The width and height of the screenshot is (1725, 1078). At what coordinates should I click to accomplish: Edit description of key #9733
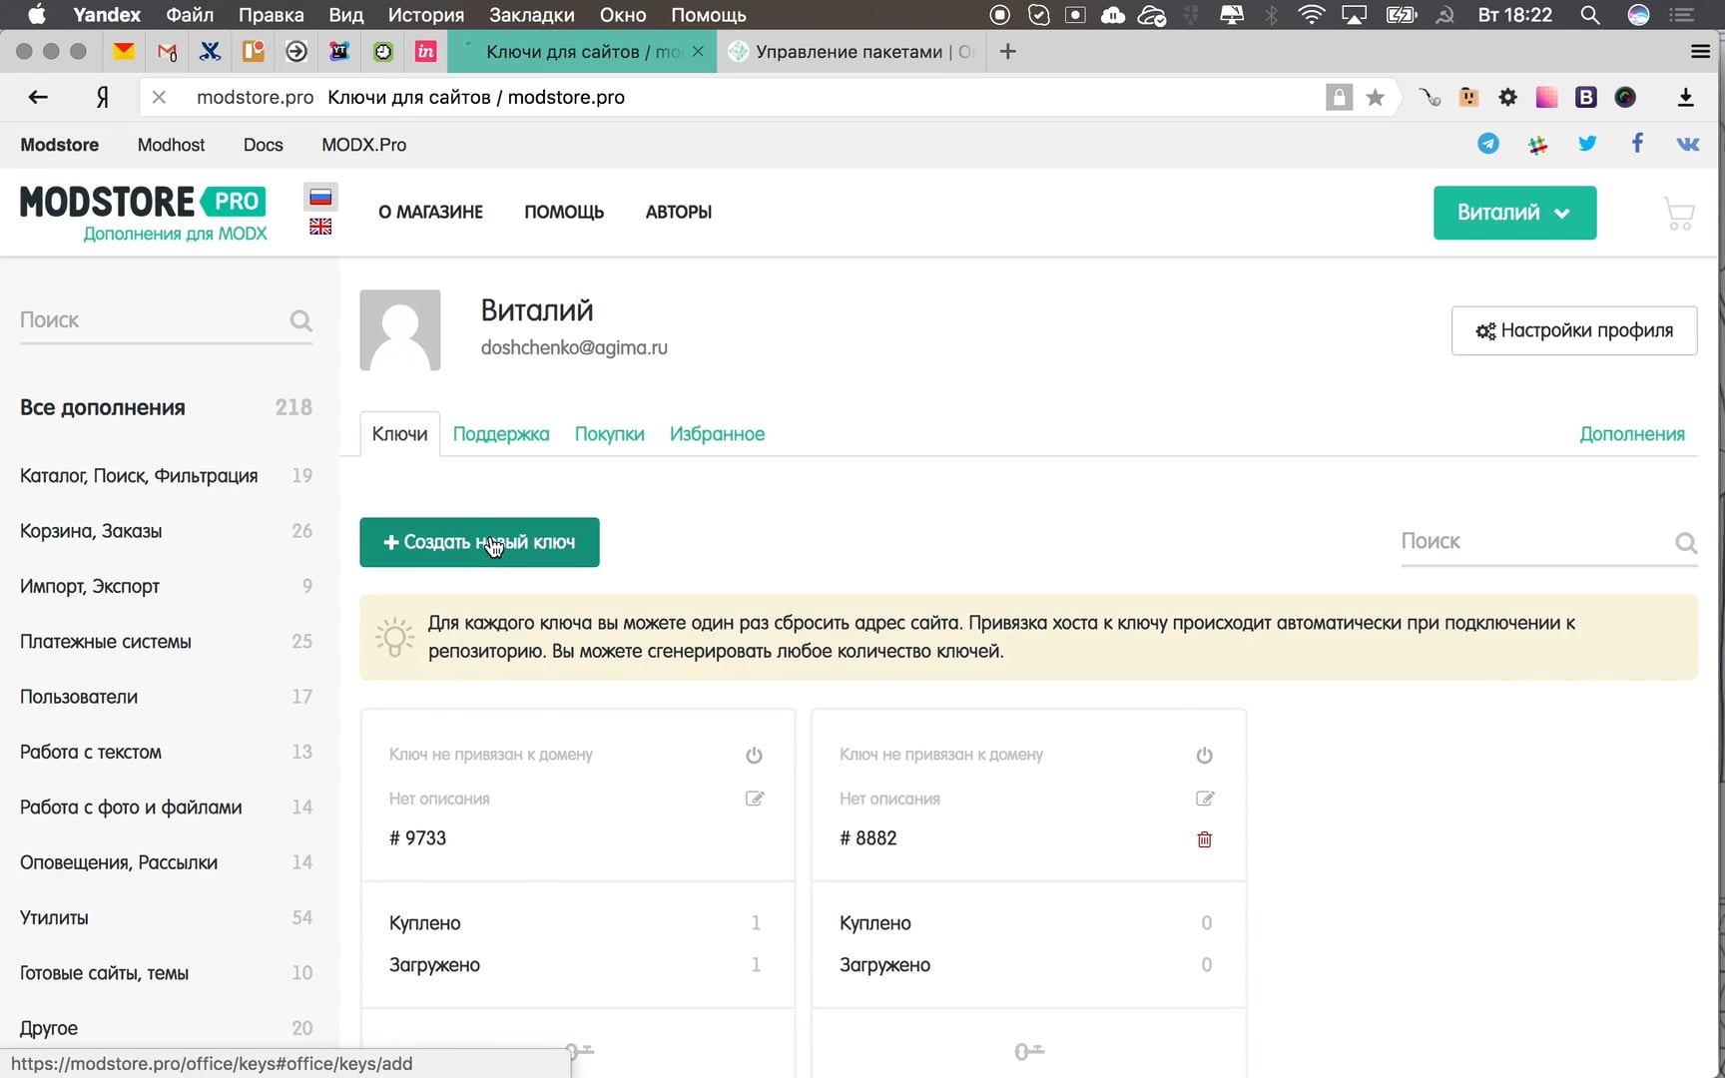[755, 799]
